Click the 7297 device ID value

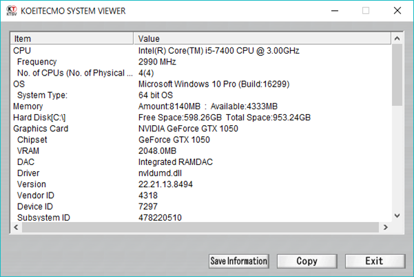(148, 206)
